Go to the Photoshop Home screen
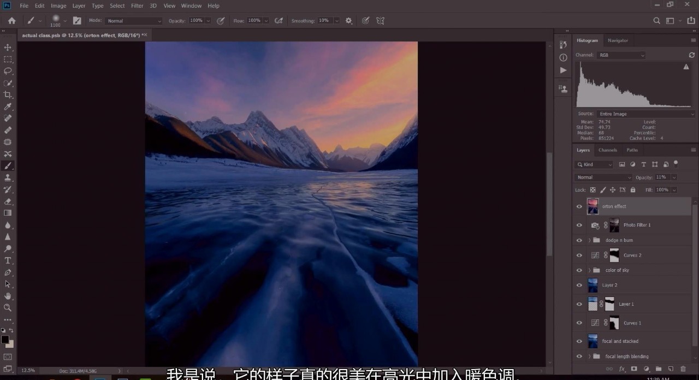The height and width of the screenshot is (380, 699). point(11,21)
